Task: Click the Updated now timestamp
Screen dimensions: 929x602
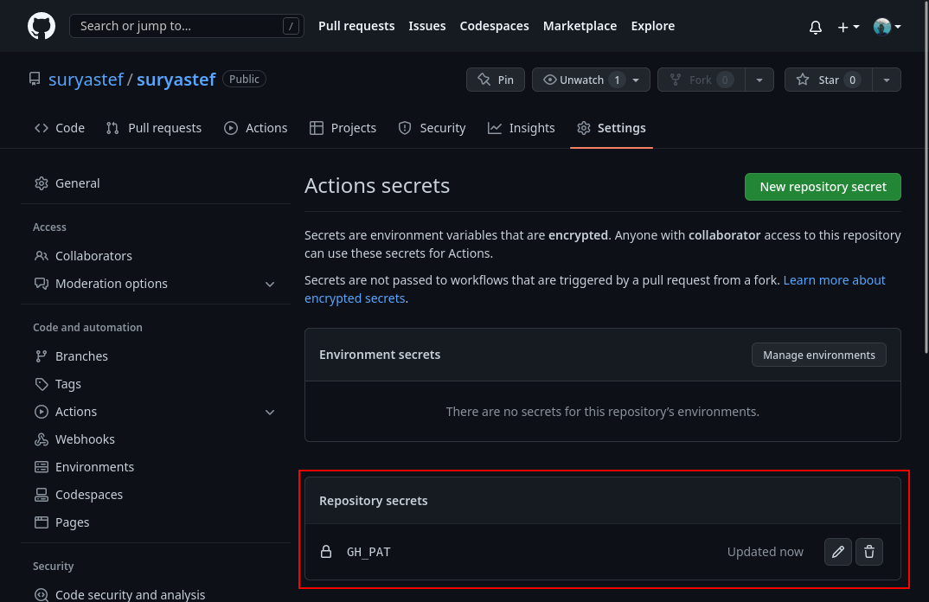Action: tap(765, 552)
